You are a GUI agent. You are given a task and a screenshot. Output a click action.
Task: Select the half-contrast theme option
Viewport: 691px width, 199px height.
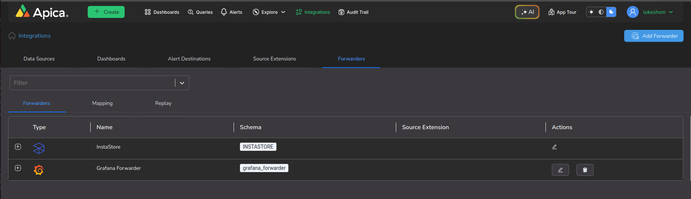[601, 12]
